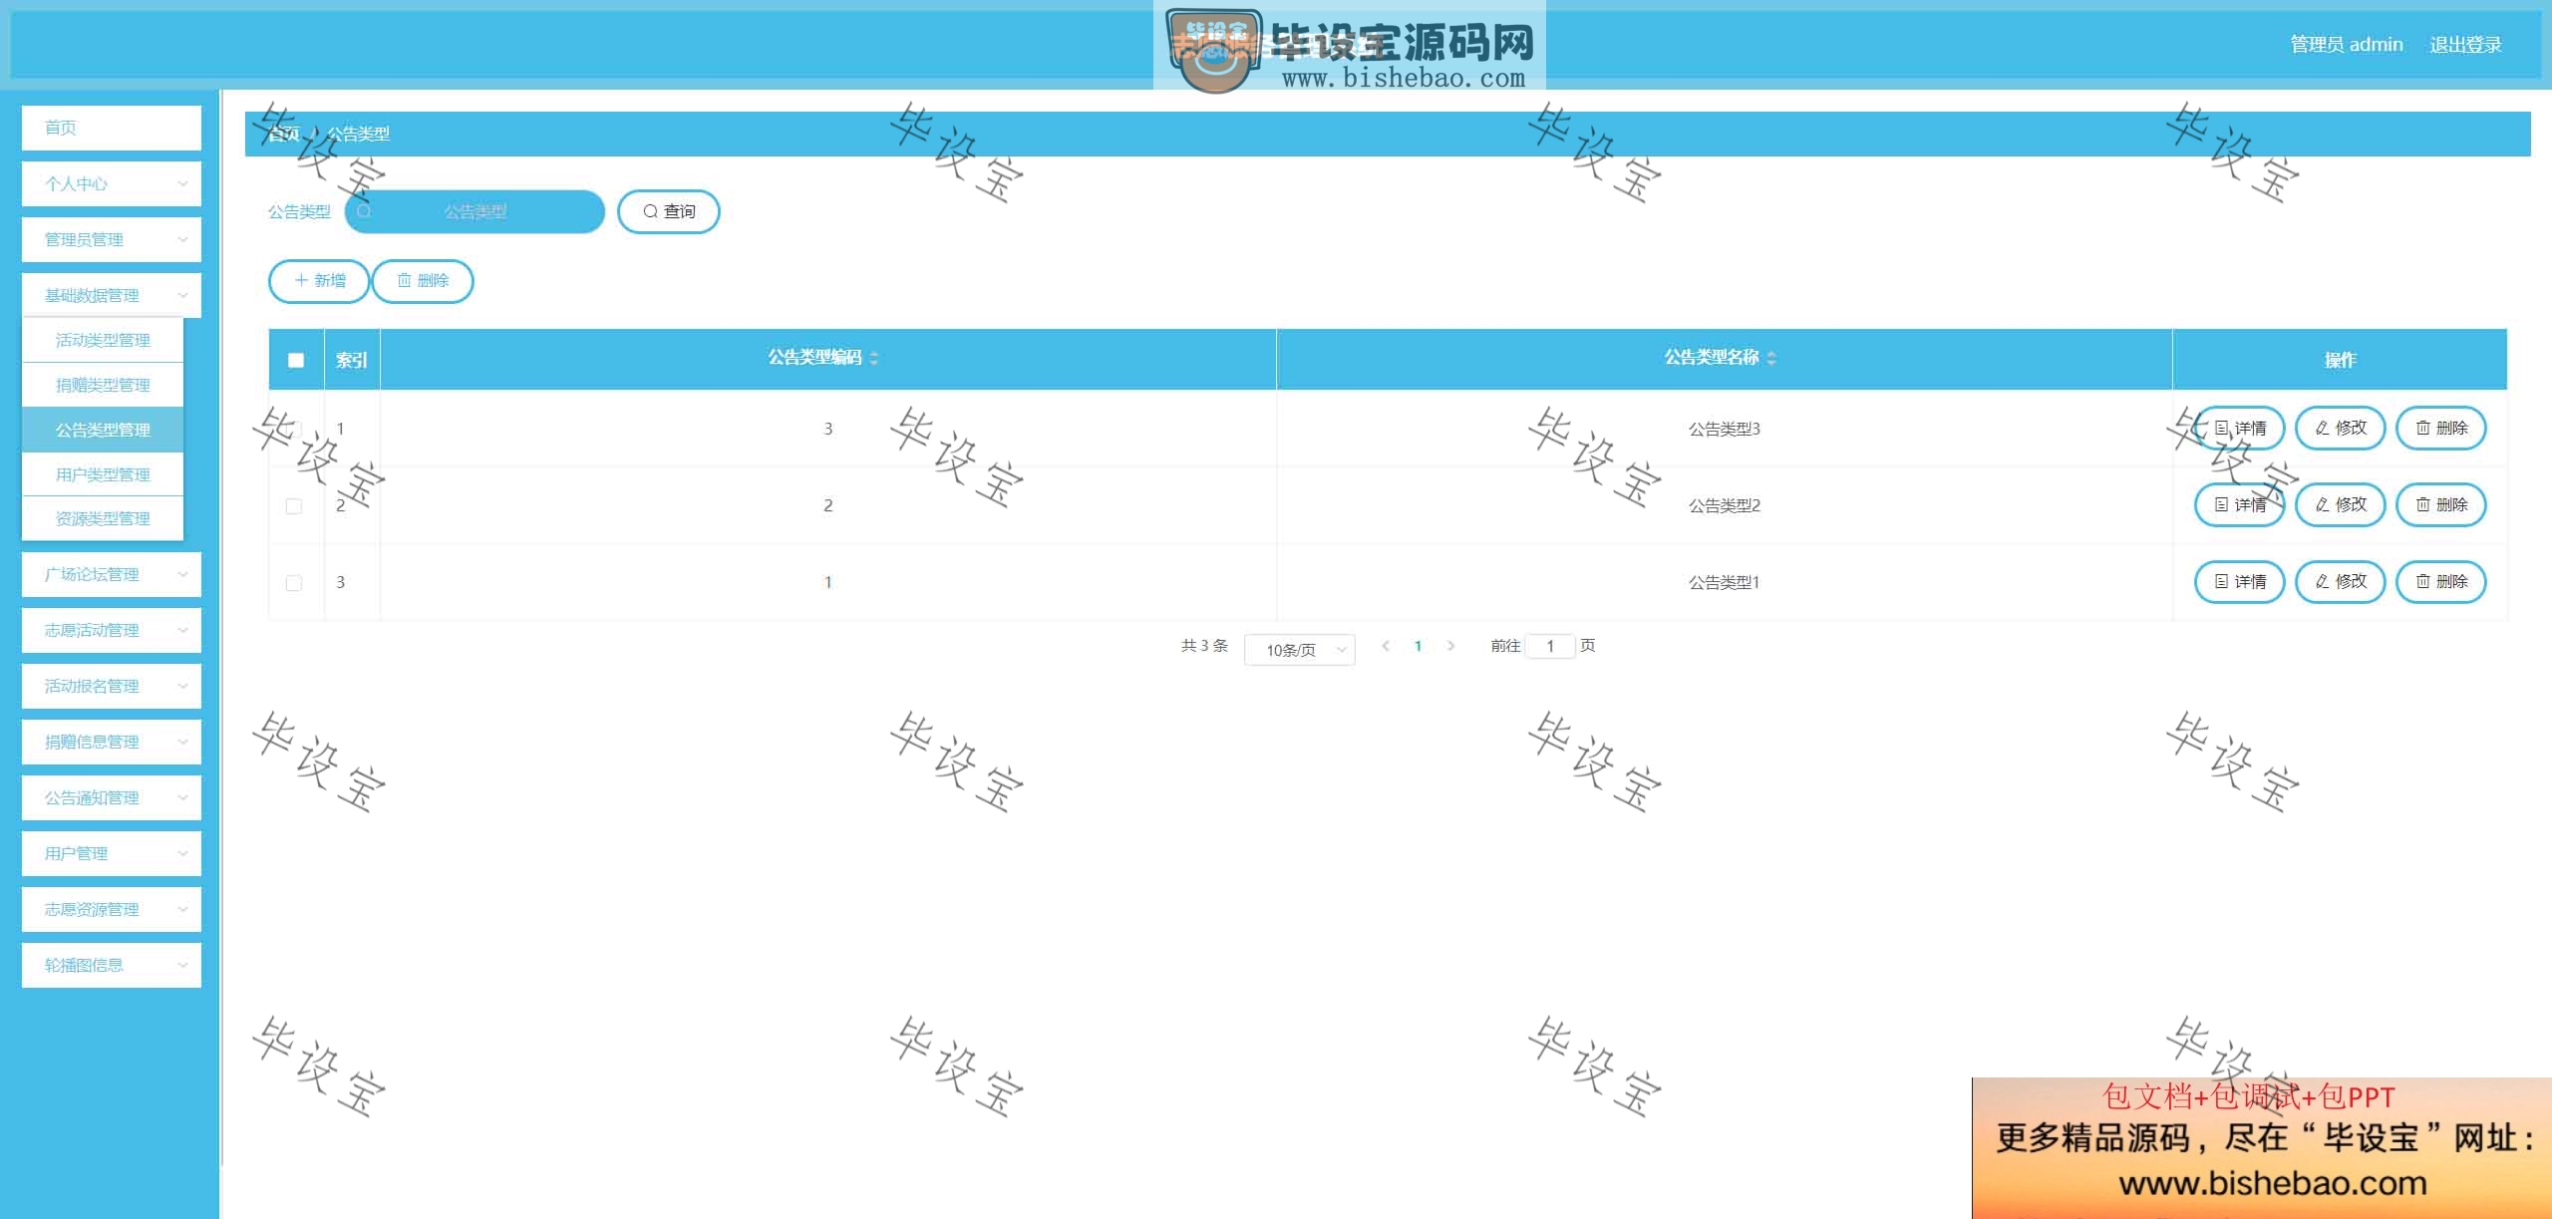Image resolution: width=2552 pixels, height=1219 pixels.
Task: Open 用户类型管理 submenu item
Action: point(103,474)
